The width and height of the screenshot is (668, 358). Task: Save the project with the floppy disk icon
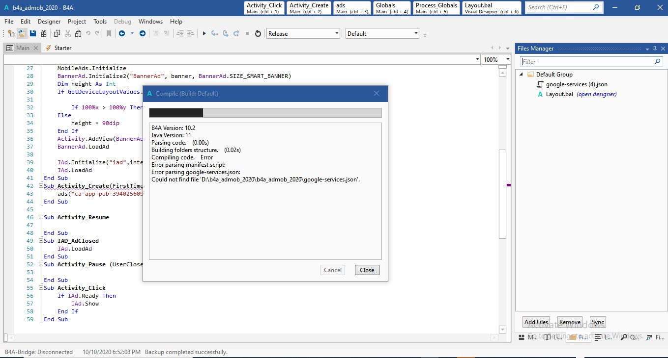click(x=33, y=33)
